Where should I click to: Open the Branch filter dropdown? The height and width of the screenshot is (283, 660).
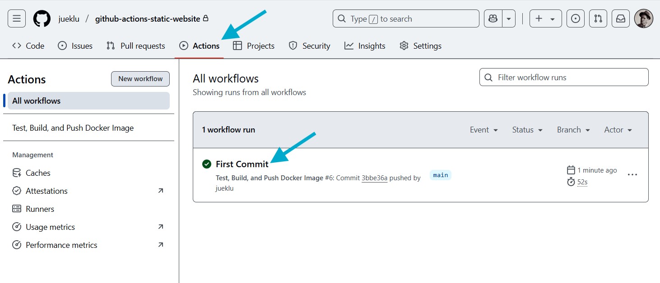click(x=573, y=130)
